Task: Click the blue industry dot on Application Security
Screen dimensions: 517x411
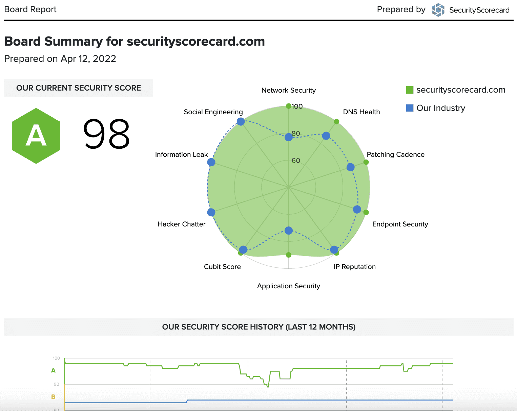Action: coord(289,231)
